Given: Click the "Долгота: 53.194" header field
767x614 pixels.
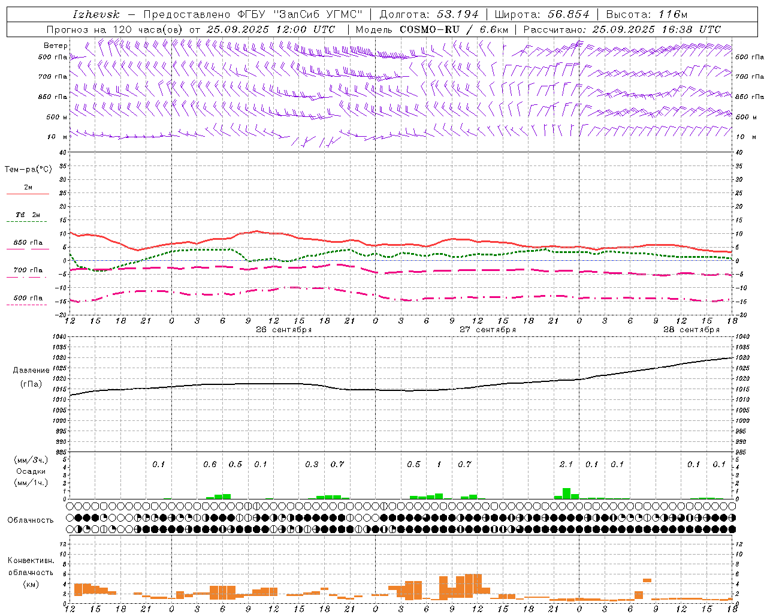Looking at the screenshot, I should pos(429,14).
